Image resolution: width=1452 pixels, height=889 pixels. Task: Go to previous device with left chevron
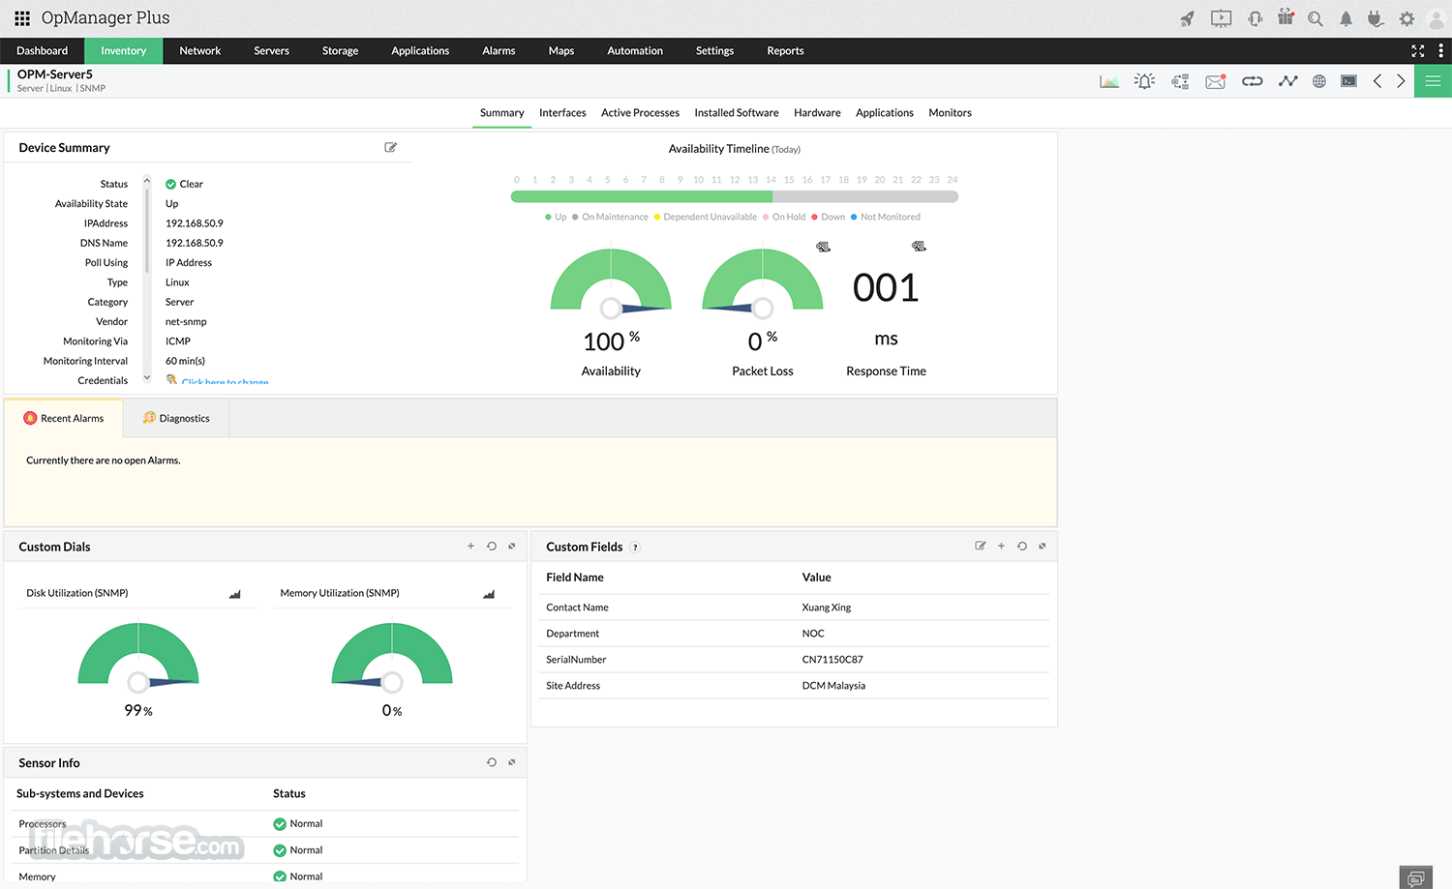click(1377, 81)
